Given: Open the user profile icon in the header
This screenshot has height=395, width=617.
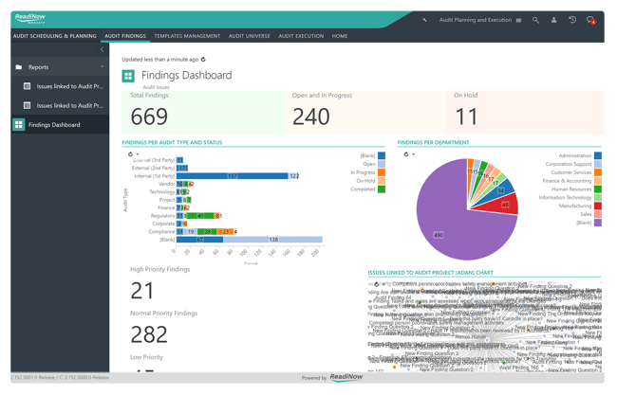Looking at the screenshot, I should click(553, 20).
